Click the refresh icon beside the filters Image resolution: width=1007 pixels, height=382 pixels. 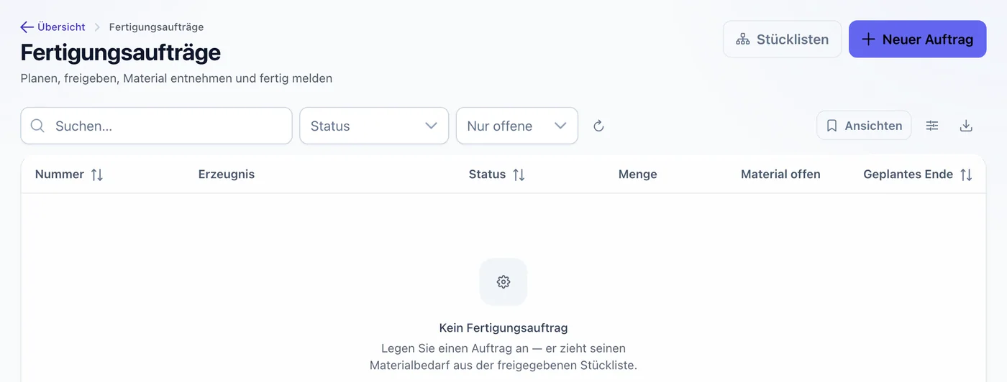point(598,126)
